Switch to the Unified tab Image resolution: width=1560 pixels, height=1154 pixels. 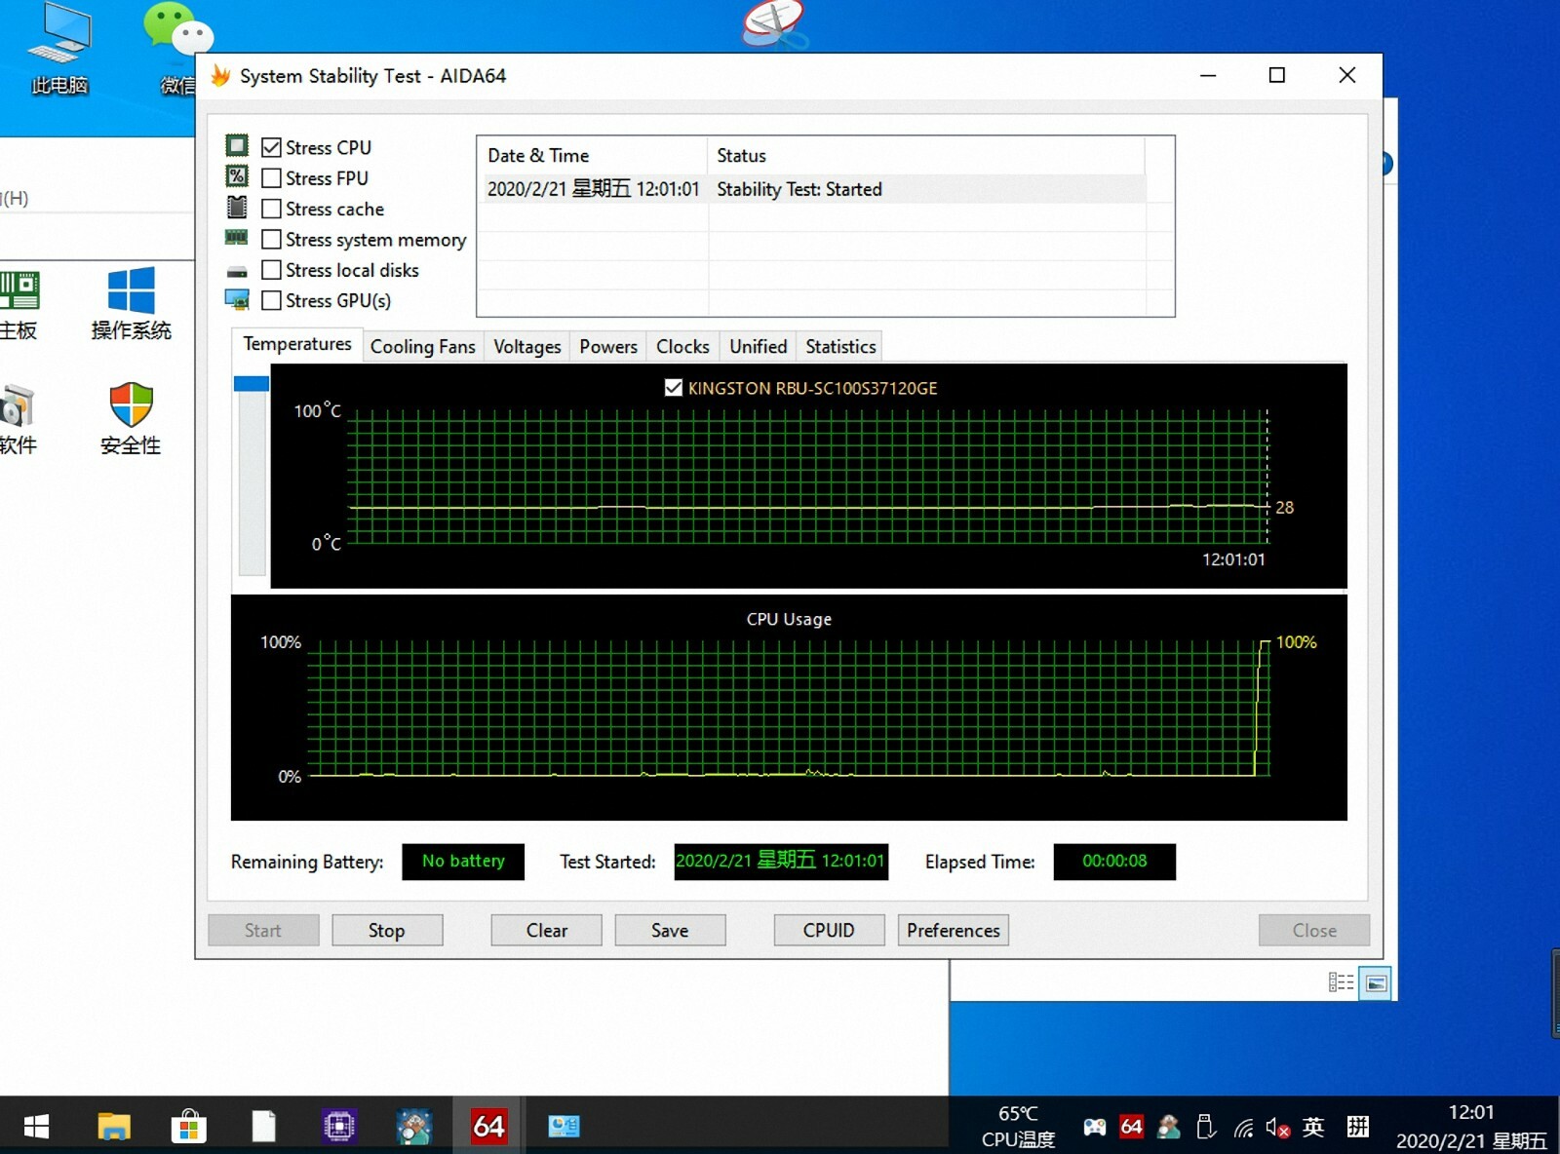point(758,346)
